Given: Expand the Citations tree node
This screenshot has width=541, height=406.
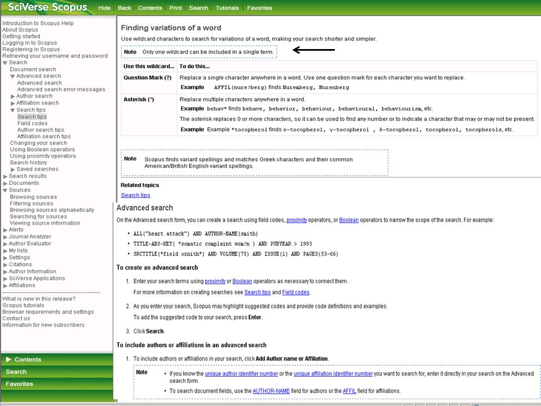Looking at the screenshot, I should point(5,265).
